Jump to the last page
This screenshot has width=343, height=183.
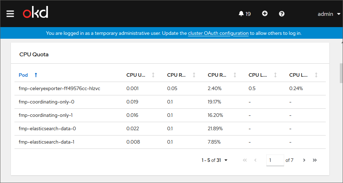click(315, 160)
